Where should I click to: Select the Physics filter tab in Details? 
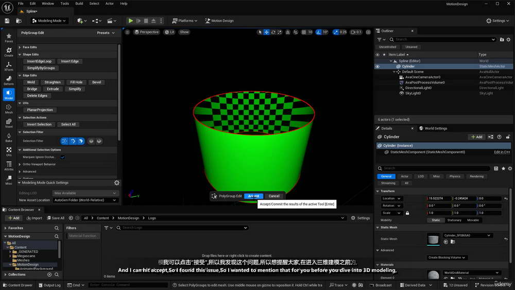pos(455,176)
